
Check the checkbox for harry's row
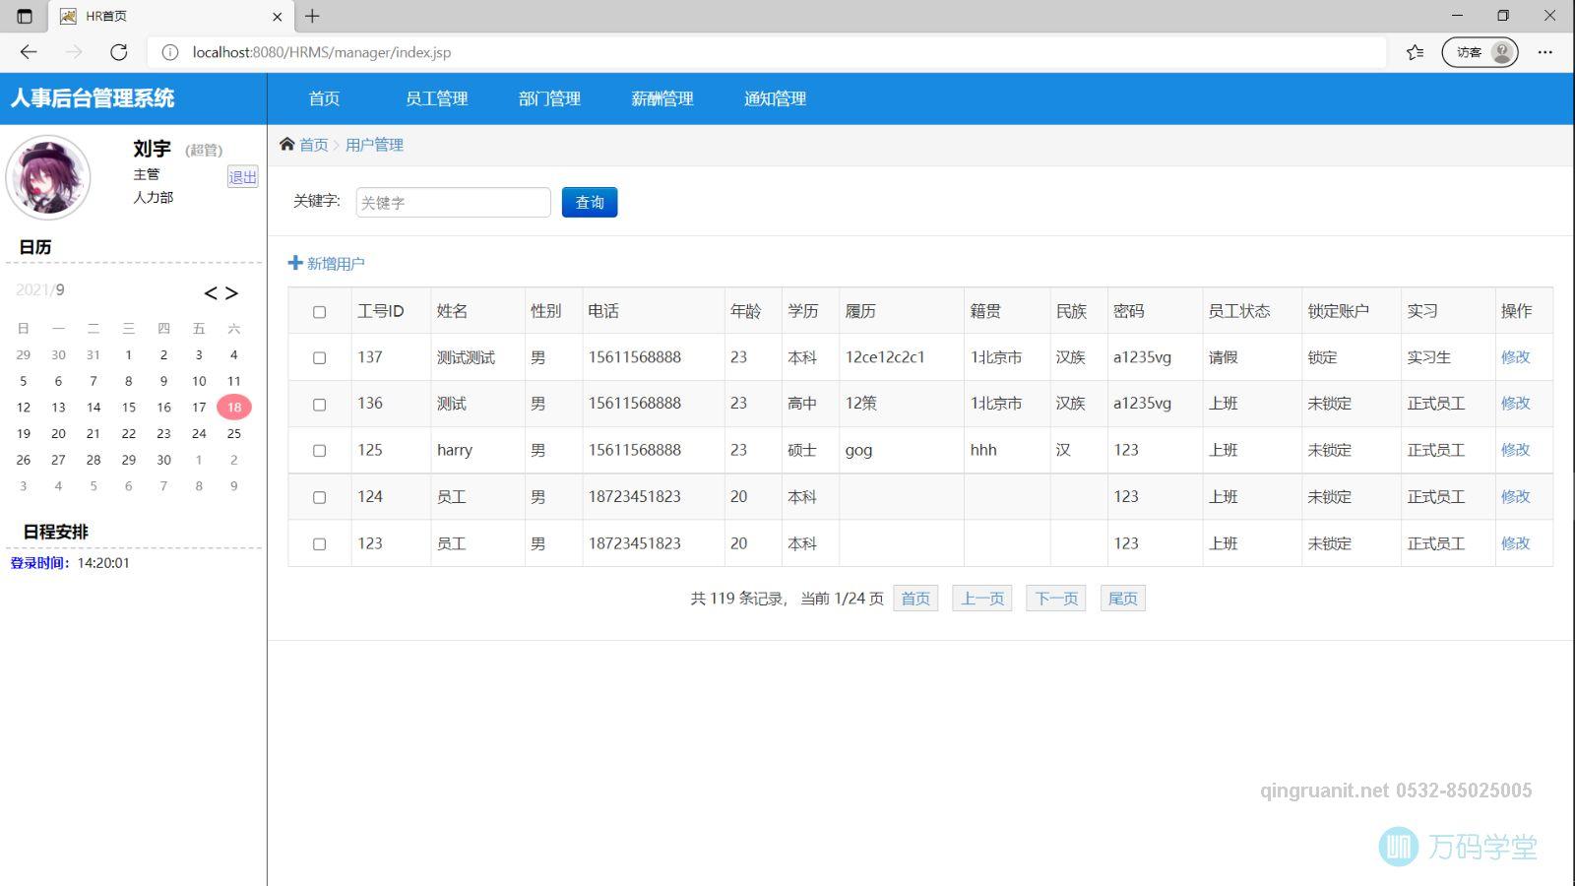(x=319, y=450)
